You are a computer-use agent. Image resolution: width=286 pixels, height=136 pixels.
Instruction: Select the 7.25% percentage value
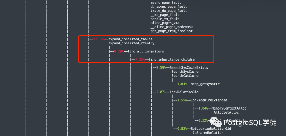(x=140, y=60)
